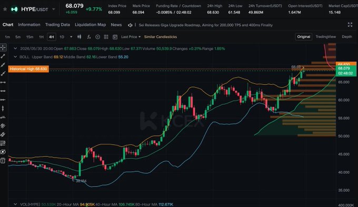This screenshot has width=358, height=207.
Task: Select the 15m timeframe
Action: [x=29, y=37]
